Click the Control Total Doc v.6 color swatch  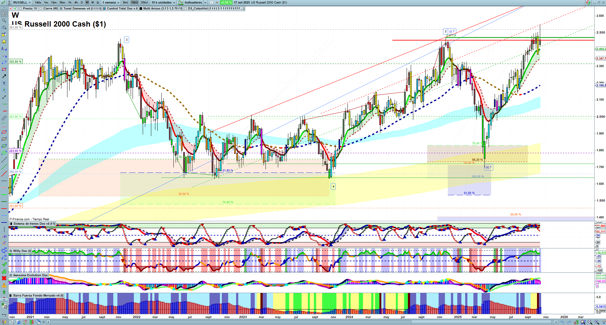click(x=104, y=9)
